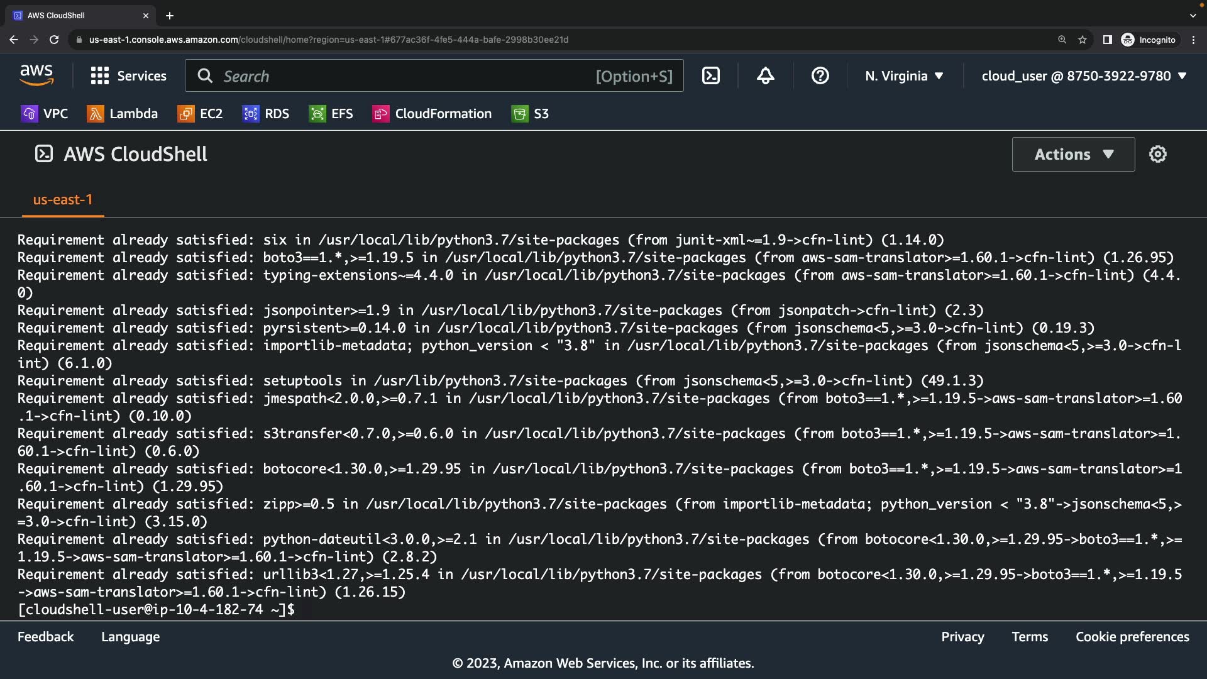Open the S3 shortcut
This screenshot has width=1207, height=679.
tap(531, 114)
